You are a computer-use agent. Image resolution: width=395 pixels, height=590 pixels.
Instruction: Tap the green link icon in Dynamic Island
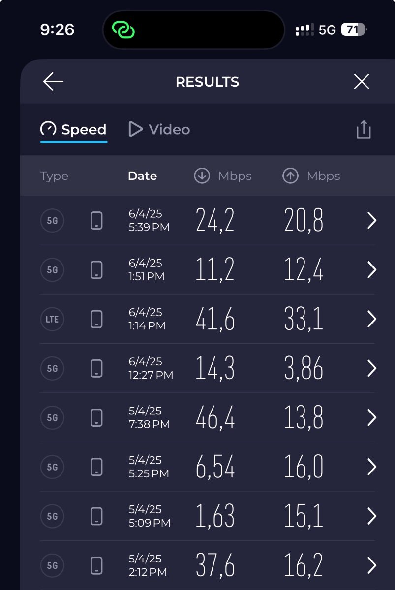click(123, 30)
